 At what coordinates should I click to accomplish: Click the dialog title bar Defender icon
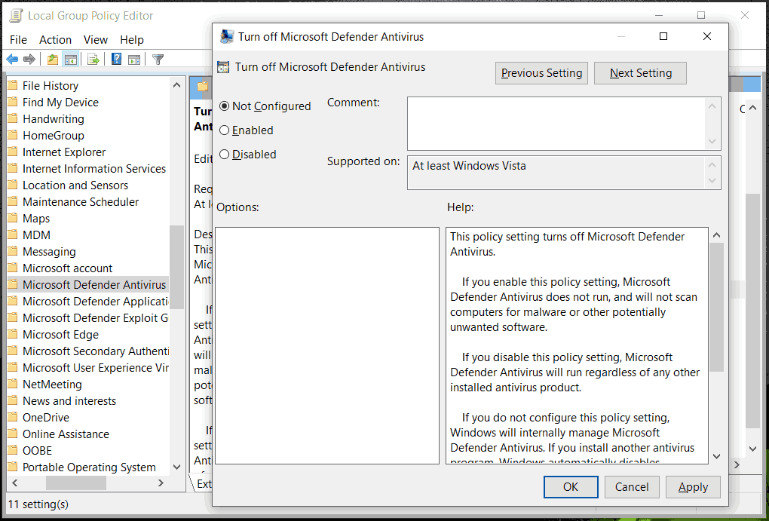pos(227,37)
